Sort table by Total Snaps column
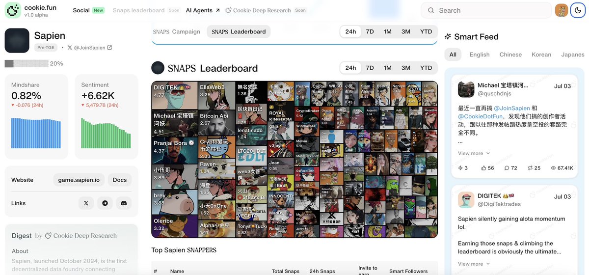Image resolution: width=589 pixels, height=275 pixels. 285,271
